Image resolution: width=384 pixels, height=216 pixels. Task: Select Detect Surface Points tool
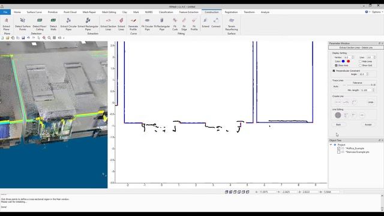point(23,24)
